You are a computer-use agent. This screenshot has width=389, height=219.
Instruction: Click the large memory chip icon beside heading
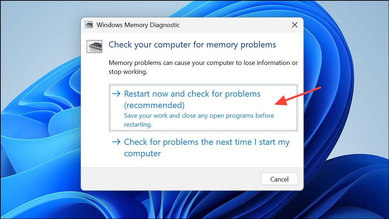click(x=94, y=46)
